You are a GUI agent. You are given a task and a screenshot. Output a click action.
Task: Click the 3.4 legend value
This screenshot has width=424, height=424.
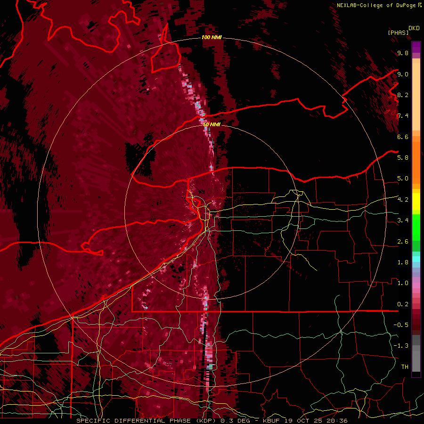tap(403, 220)
